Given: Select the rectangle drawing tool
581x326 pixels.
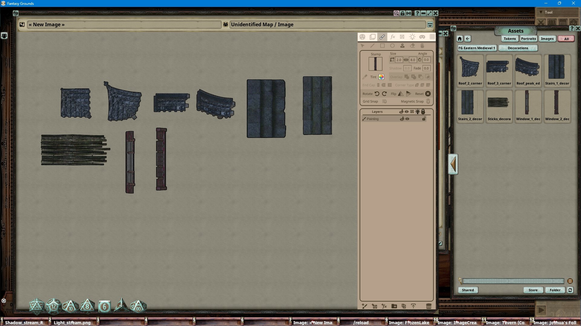Looking at the screenshot, I should [x=383, y=46].
